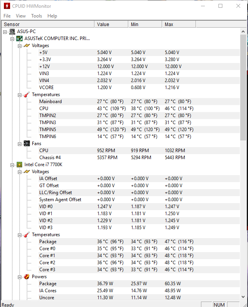Collapse the Fans group
This screenshot has width=248, height=307.
click(19, 144)
